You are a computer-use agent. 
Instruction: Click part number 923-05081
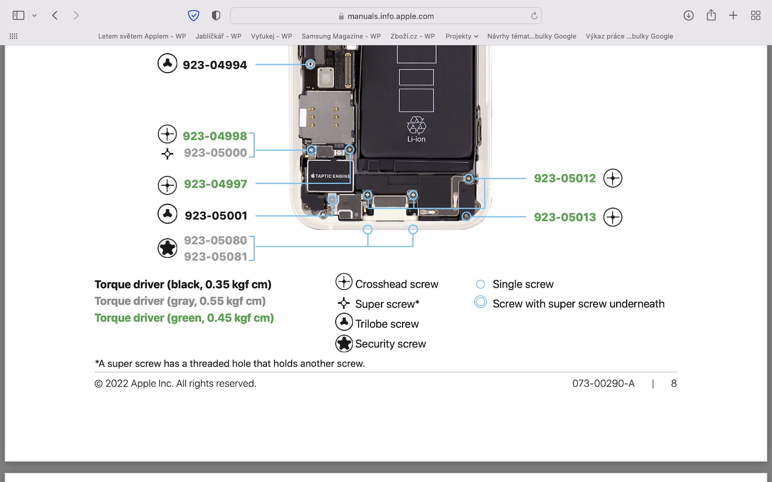[x=216, y=257]
